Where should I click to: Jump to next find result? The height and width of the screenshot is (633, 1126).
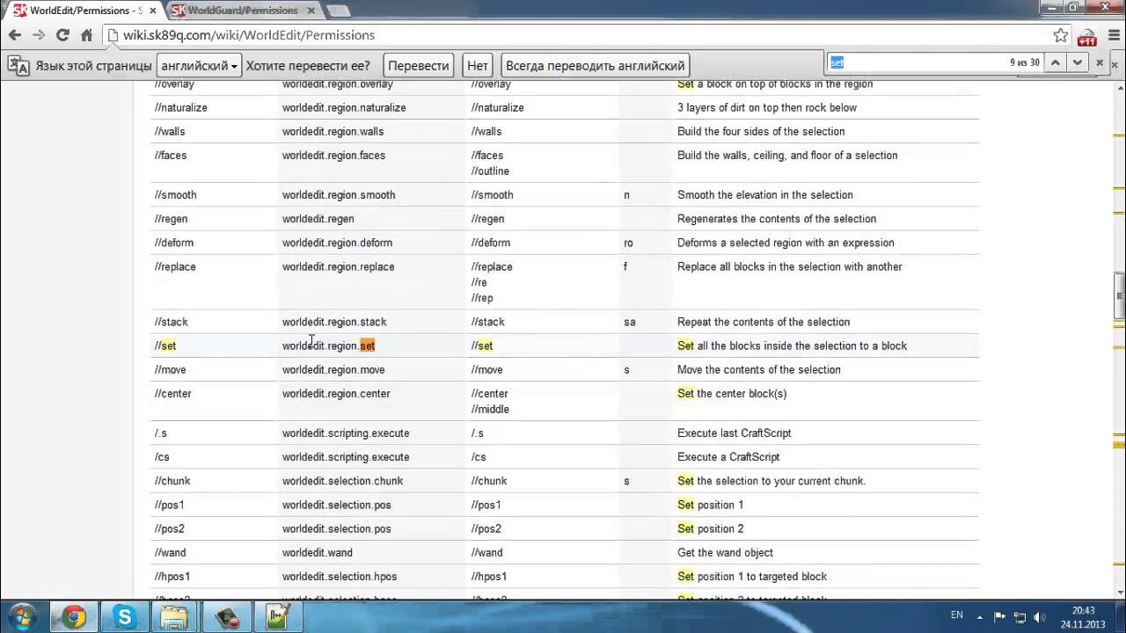click(1077, 62)
